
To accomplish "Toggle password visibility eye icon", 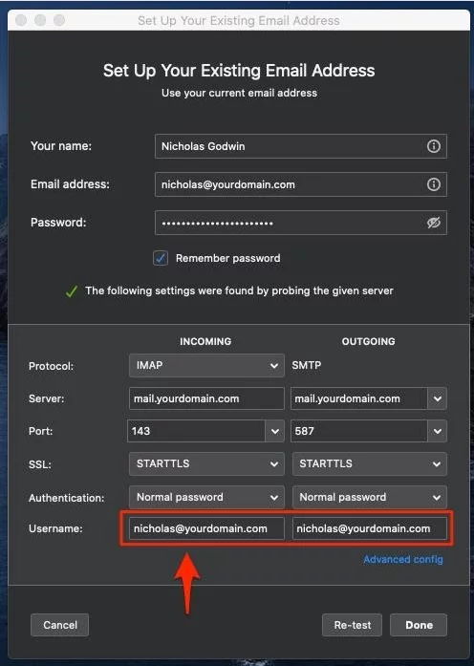I will [433, 223].
